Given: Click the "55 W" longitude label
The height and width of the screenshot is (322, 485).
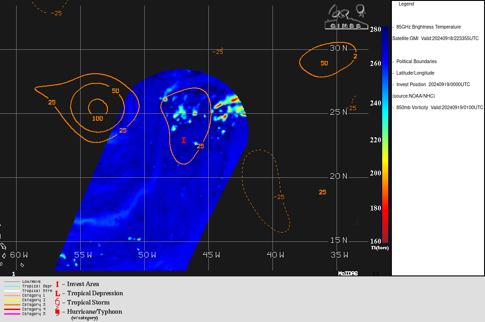Looking at the screenshot, I should 83,255.
